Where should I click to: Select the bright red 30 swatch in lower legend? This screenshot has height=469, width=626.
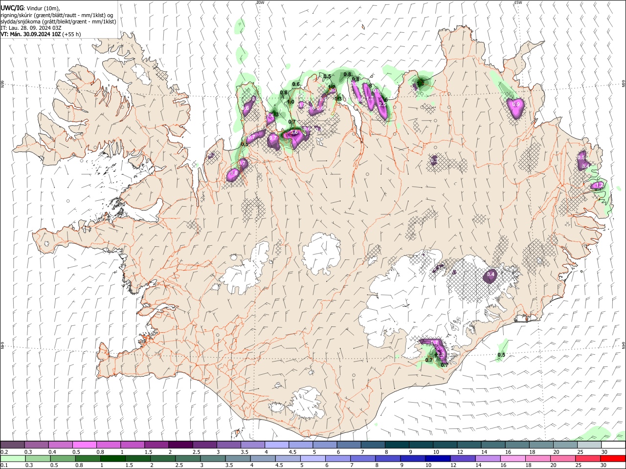pos(613,458)
